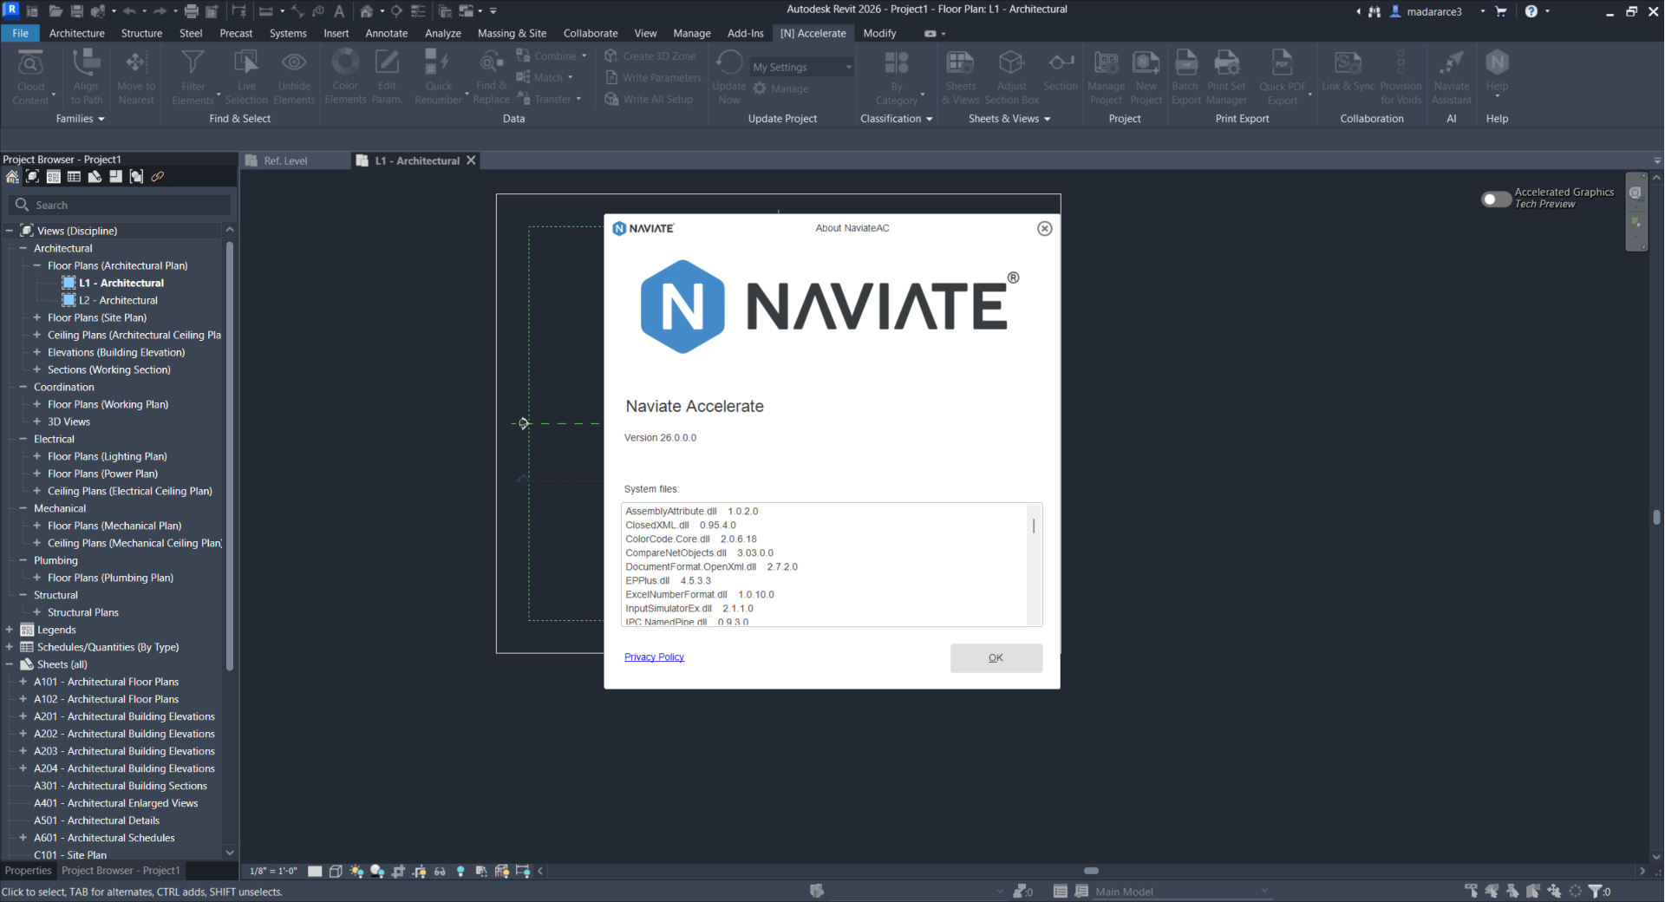Open the My Settings dropdown
Screen dimensions: 1665x902
802,67
